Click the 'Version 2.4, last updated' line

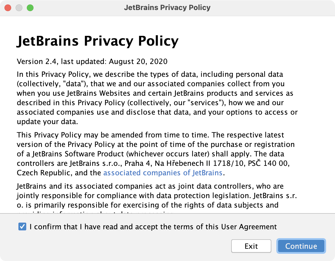click(92, 61)
